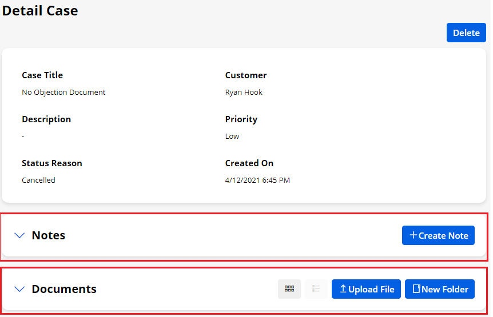Create a New Folder in Documents
This screenshot has width=493, height=317.
tap(439, 289)
